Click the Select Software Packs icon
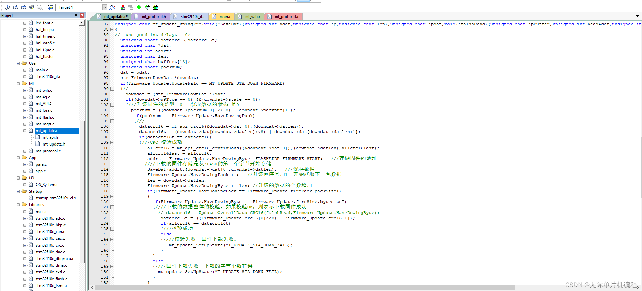The width and height of the screenshot is (642, 291). click(x=147, y=7)
